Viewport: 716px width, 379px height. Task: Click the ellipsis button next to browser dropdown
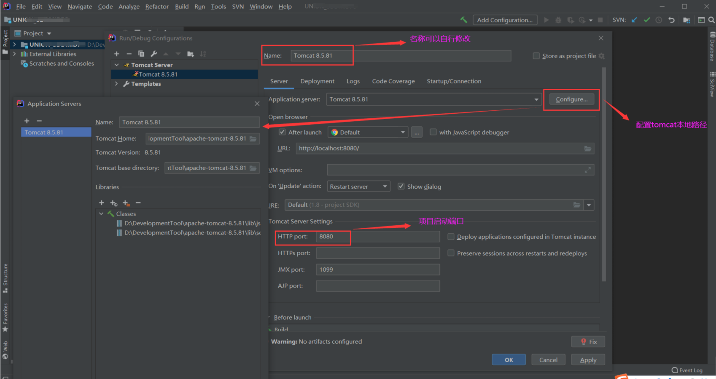point(417,132)
